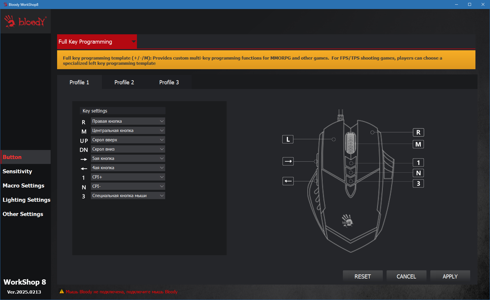Click the Ver.2025.0213 version text
Image resolution: width=490 pixels, height=300 pixels.
pyautogui.click(x=24, y=292)
